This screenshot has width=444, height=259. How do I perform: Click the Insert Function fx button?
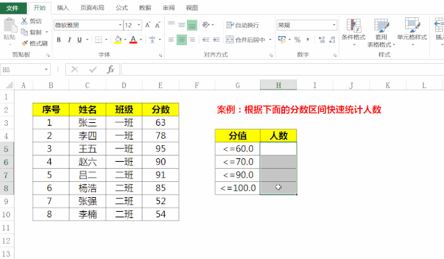110,69
